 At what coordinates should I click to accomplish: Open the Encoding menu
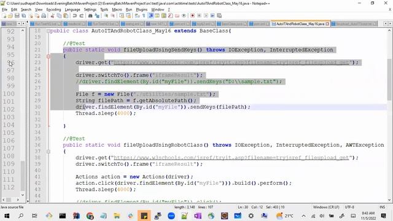[53, 10]
